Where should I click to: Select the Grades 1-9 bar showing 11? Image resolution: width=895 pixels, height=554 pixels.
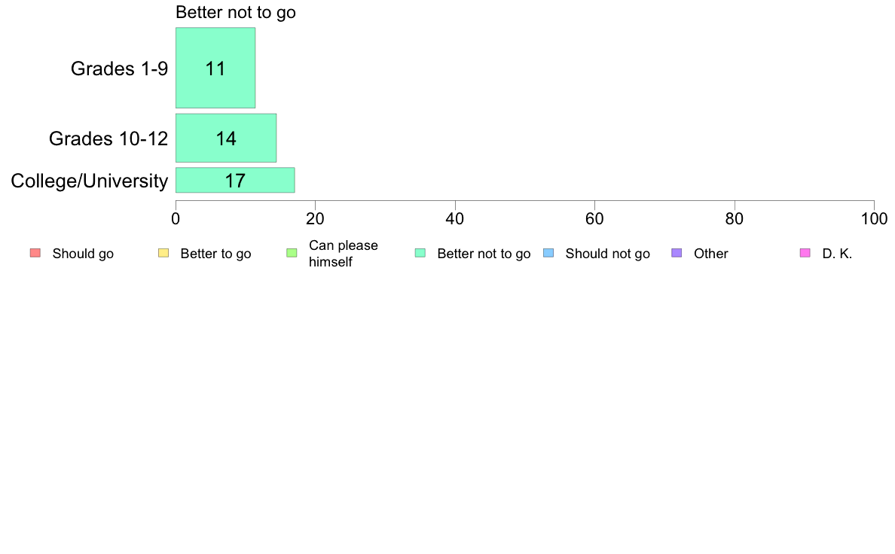pos(215,68)
